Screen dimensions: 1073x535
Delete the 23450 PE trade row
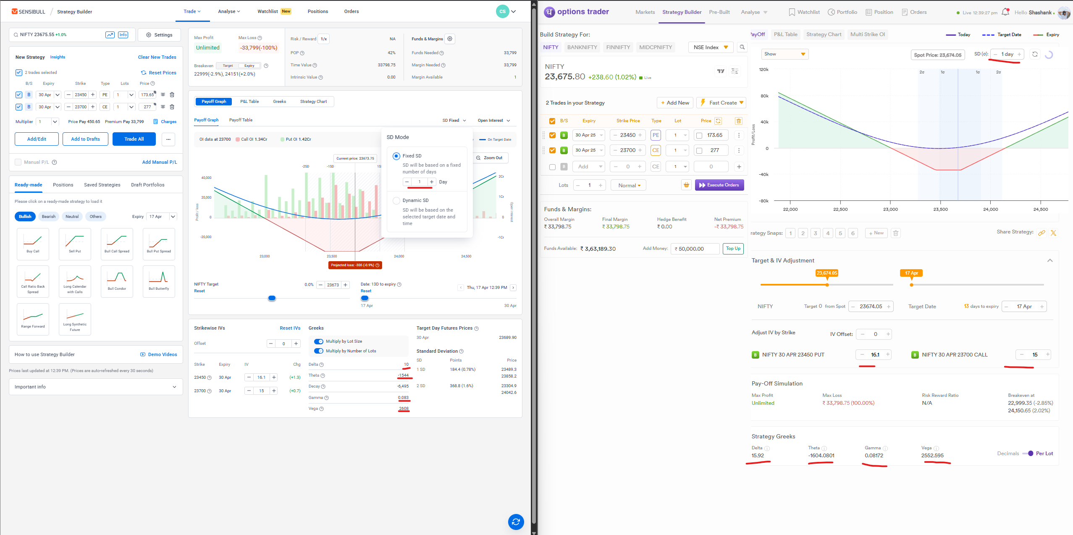tap(172, 95)
